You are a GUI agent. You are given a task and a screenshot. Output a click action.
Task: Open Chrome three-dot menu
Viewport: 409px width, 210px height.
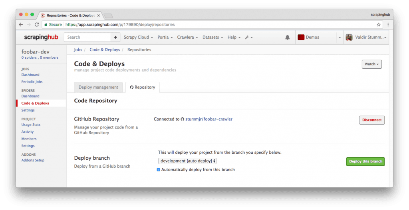[388, 24]
